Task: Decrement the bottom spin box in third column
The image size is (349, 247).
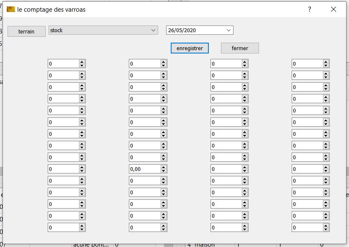Action: coord(245,229)
